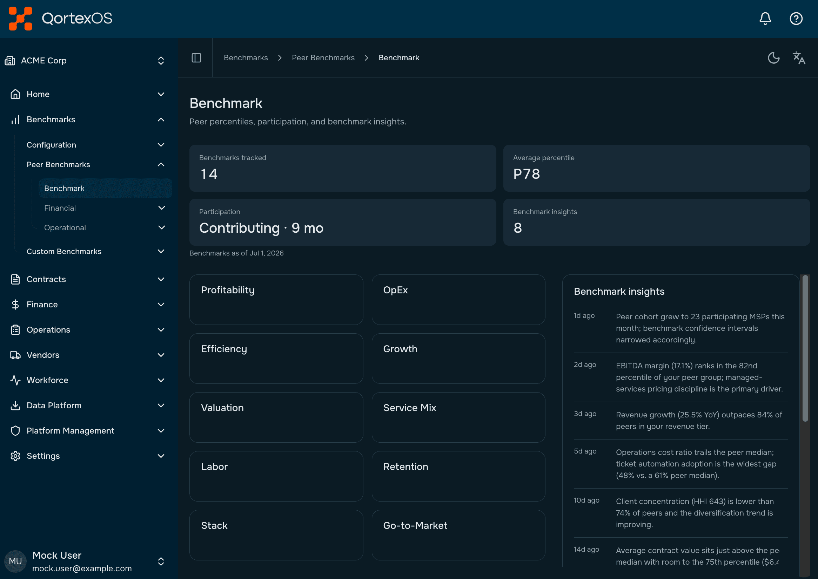Viewport: 818px width, 579px height.
Task: Click the Home house icon
Action: (15, 94)
